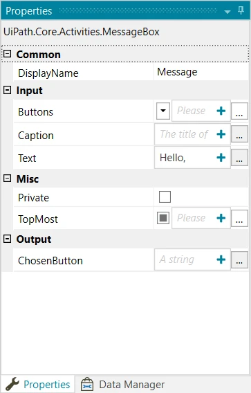Collapse the Common section
The image size is (251, 393).
(8, 54)
